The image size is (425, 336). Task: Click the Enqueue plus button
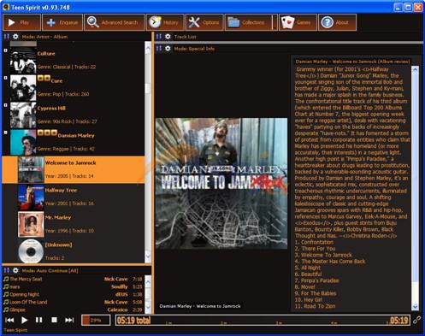click(x=62, y=22)
